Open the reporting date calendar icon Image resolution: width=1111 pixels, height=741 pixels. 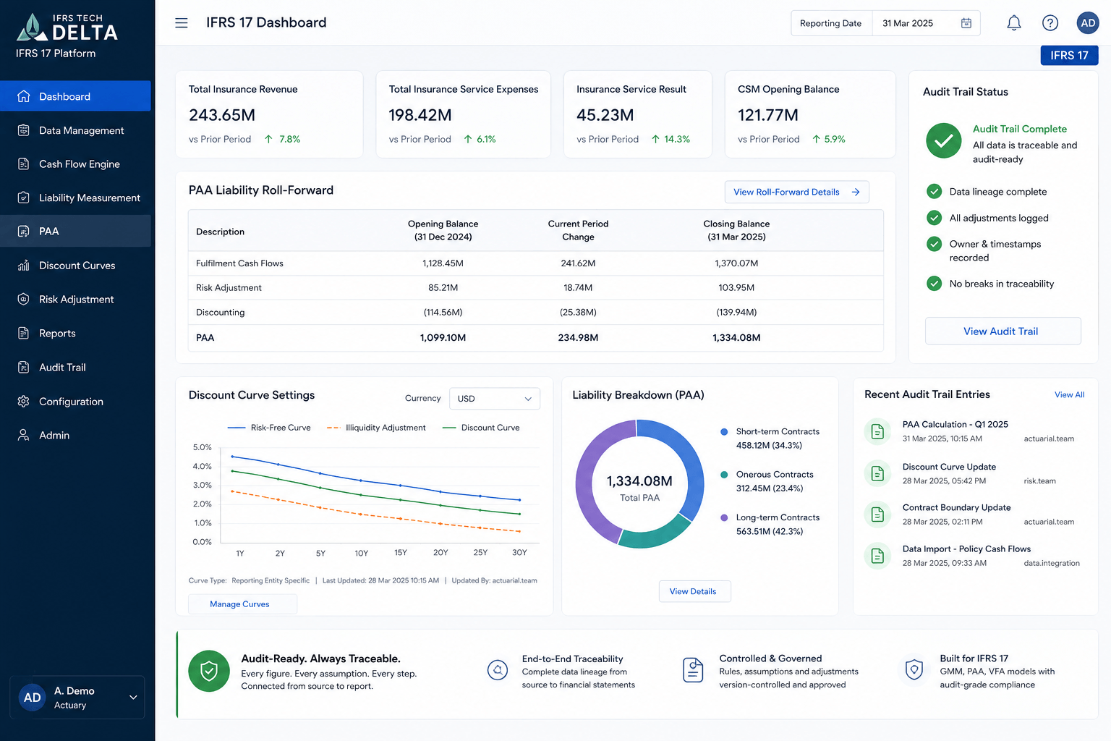point(966,23)
